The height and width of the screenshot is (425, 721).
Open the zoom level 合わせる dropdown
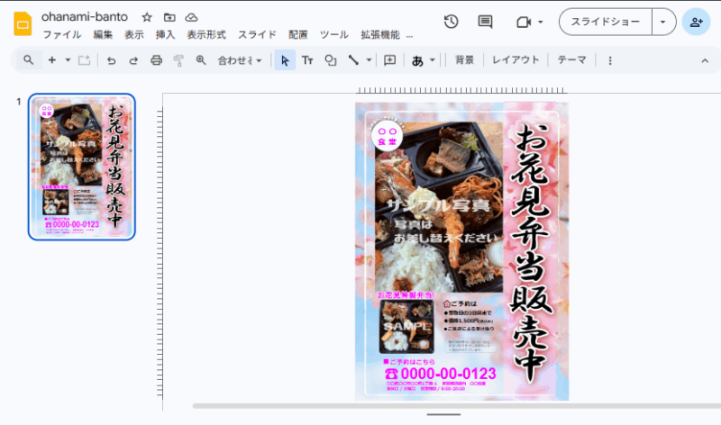(240, 60)
